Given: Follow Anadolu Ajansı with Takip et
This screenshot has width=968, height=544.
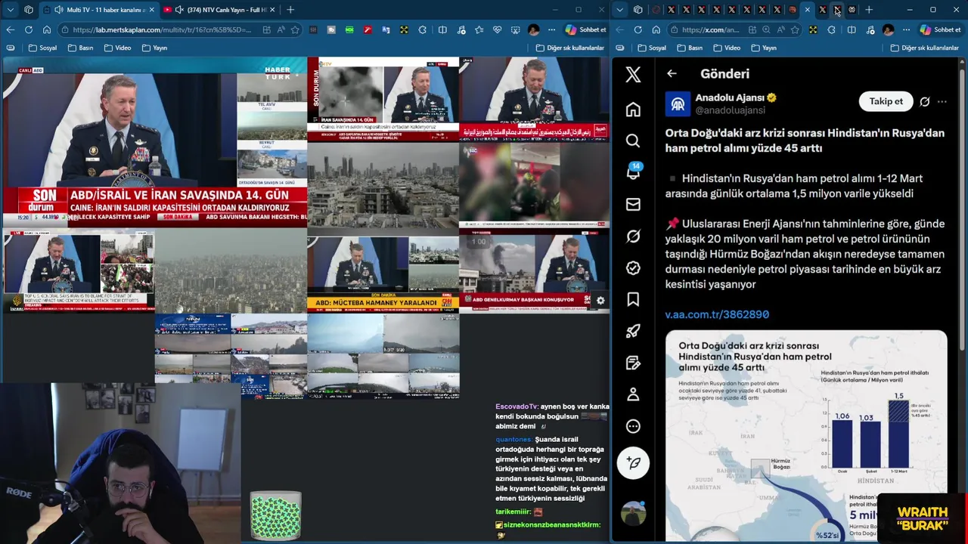Looking at the screenshot, I should [886, 101].
